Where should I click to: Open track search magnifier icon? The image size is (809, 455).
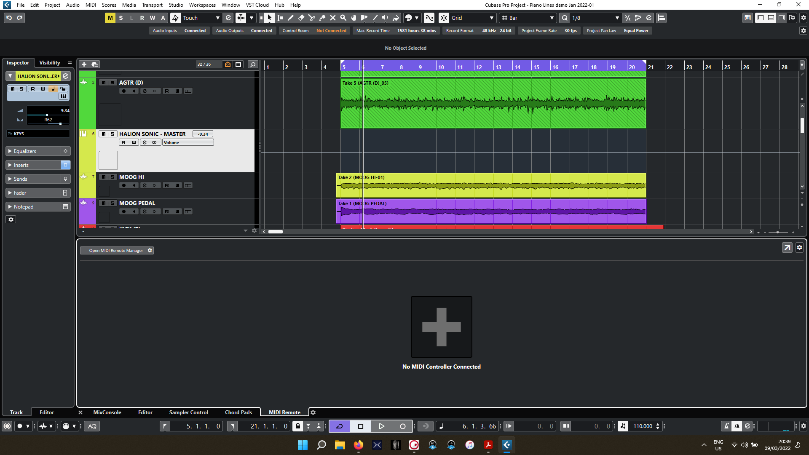point(253,64)
